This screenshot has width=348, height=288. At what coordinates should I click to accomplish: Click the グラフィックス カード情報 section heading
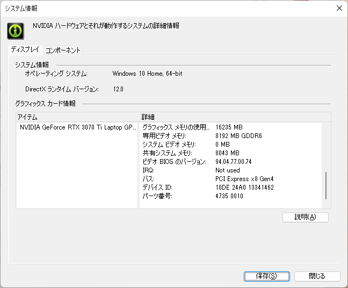click(46, 104)
